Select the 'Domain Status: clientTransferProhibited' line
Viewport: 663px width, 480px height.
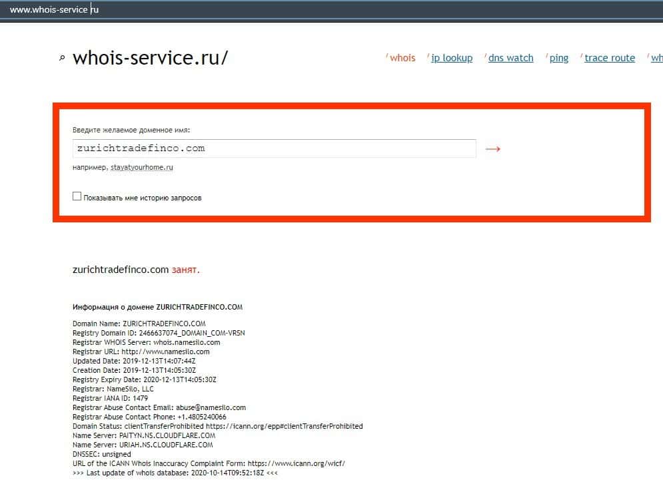point(218,426)
